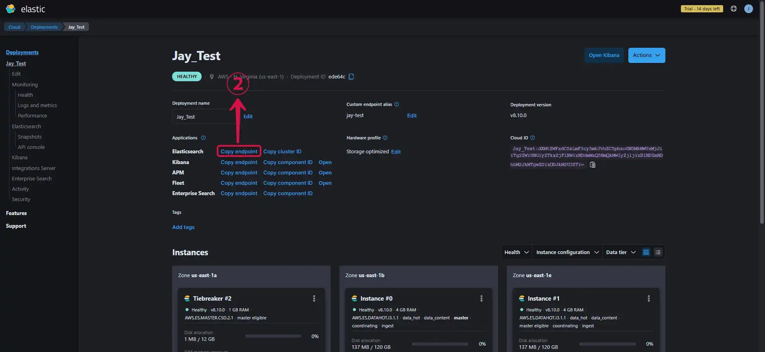
Task: Click the Open Kibana button
Action: 604,55
